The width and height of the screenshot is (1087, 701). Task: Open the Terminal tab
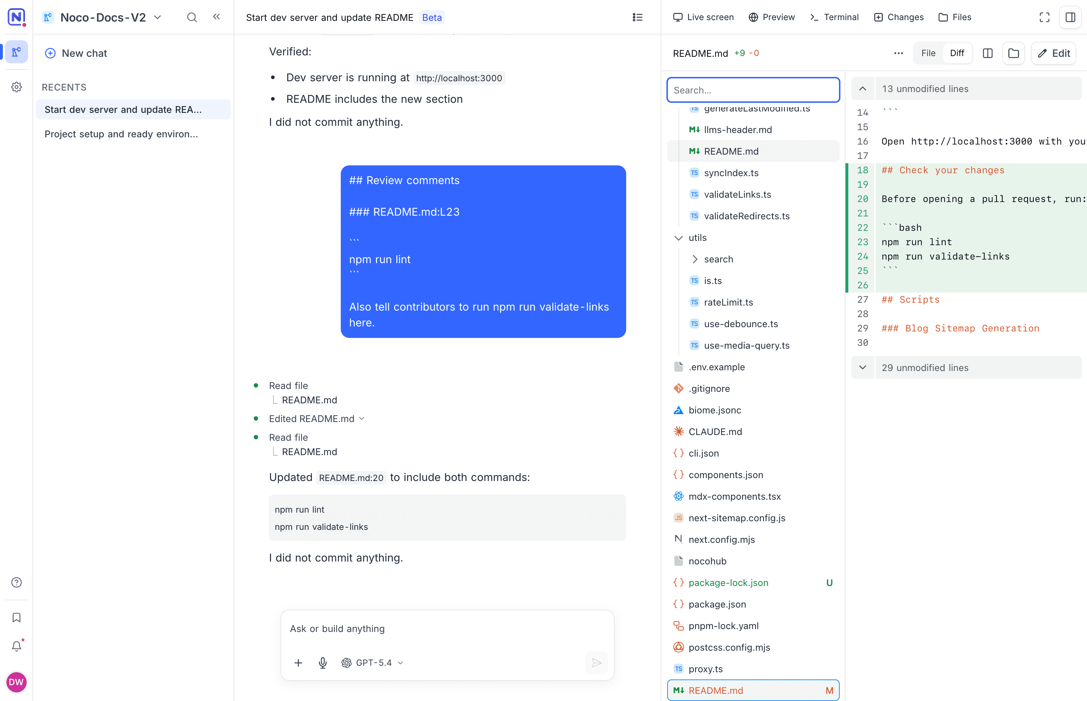tap(834, 17)
